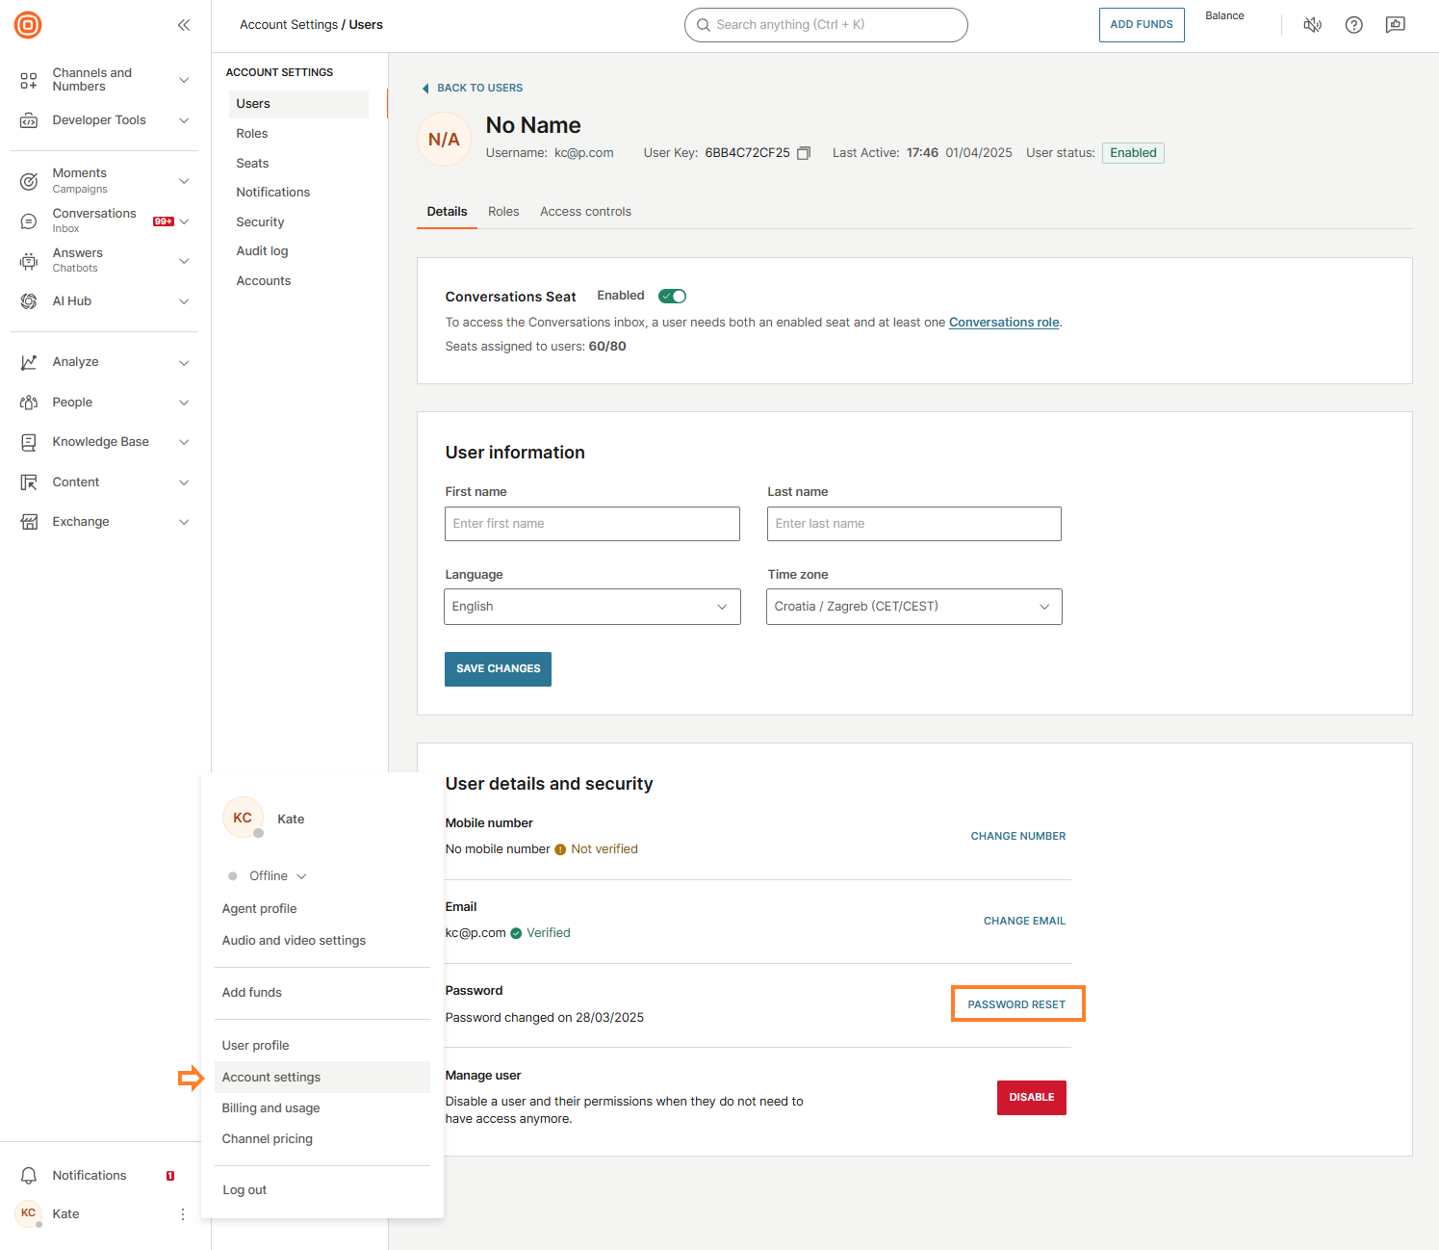Image resolution: width=1439 pixels, height=1250 pixels.
Task: Click the muted sound icon in header
Action: (x=1312, y=25)
